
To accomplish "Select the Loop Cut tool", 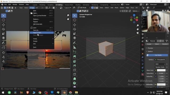I will (x=75, y=70).
